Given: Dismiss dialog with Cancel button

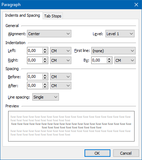Looking at the screenshot, I should click(126, 153).
